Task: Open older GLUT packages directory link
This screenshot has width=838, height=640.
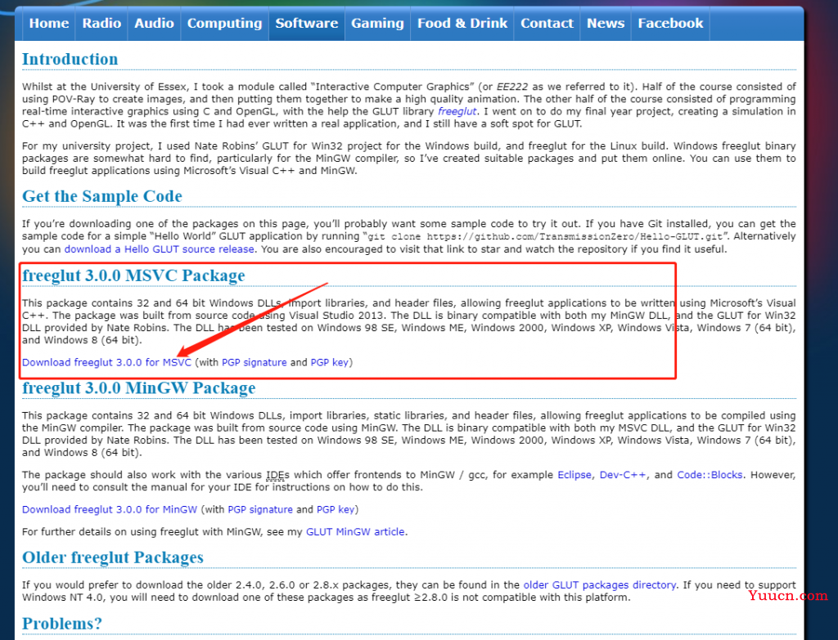Action: coord(600,585)
